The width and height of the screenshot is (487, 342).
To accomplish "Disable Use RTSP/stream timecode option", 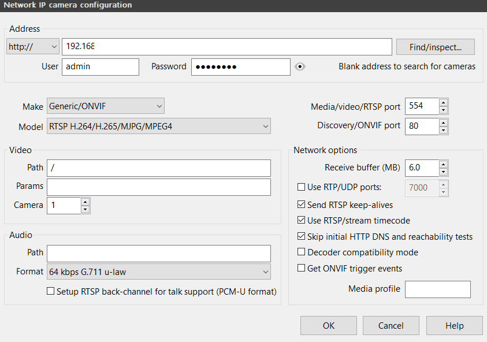I will coord(301,220).
